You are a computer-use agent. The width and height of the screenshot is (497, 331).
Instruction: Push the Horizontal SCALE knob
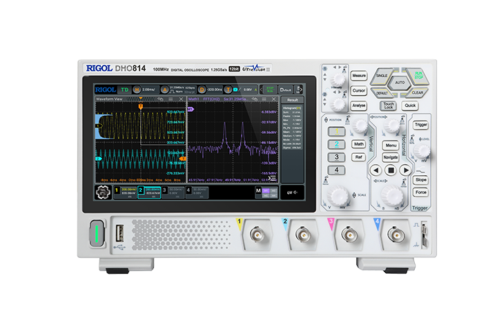click(392, 195)
